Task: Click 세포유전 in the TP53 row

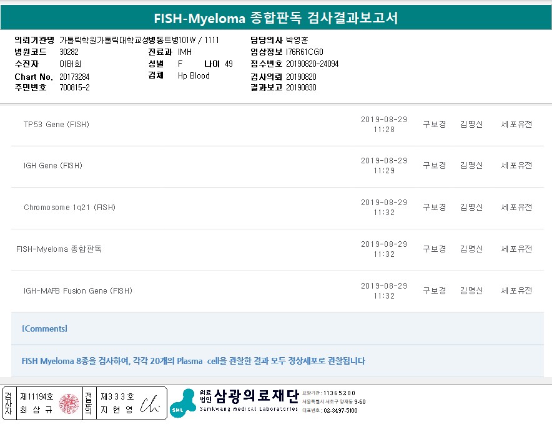Action: (516, 125)
